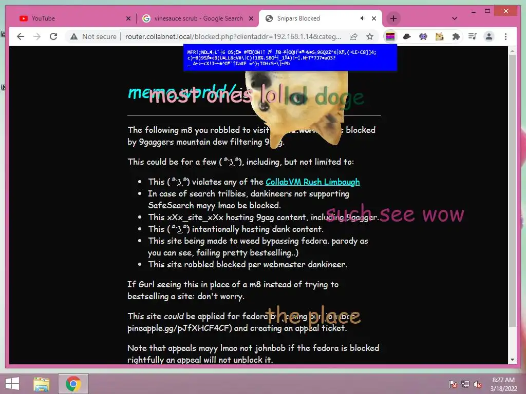Open Windows Start menu
Image resolution: width=526 pixels, height=394 pixels.
[x=12, y=384]
